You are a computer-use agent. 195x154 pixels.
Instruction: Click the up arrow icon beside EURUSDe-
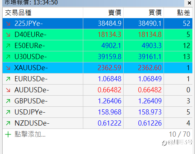tap(8, 79)
